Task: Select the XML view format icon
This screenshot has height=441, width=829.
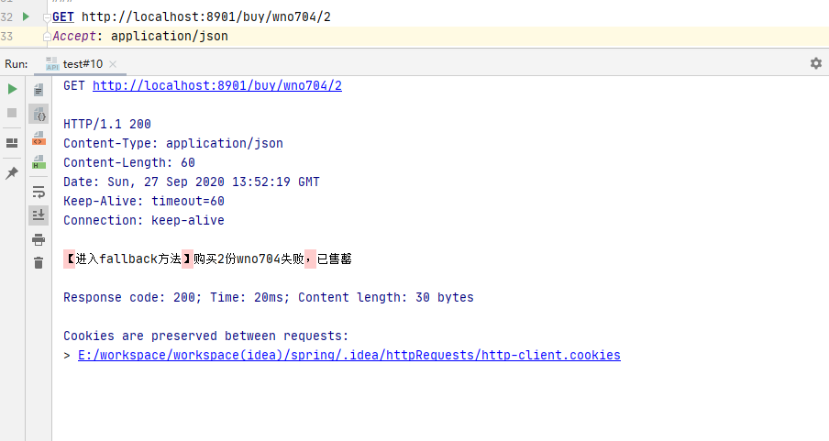Action: [39, 138]
